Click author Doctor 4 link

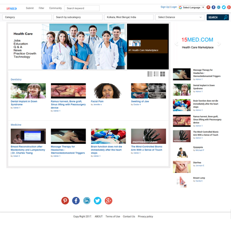coord(137,104)
